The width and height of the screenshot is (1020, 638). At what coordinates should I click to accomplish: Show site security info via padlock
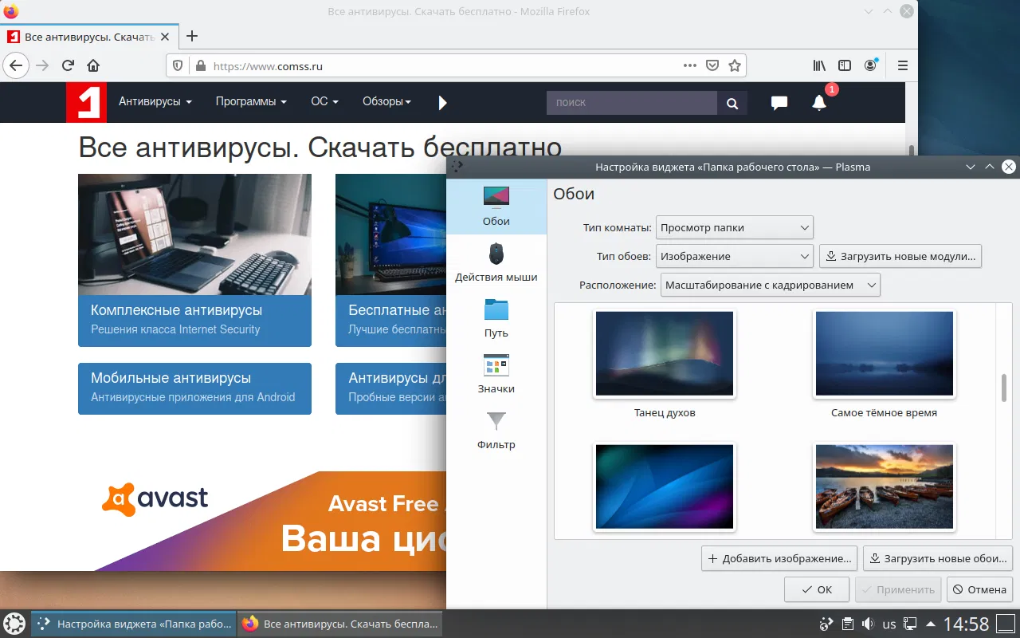point(200,66)
